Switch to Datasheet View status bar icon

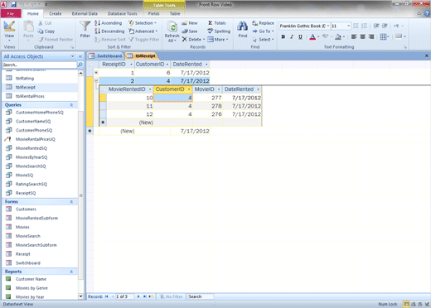click(x=406, y=304)
